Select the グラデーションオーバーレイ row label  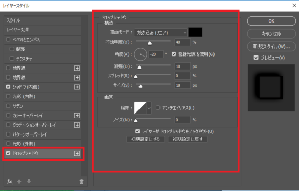point(34,125)
